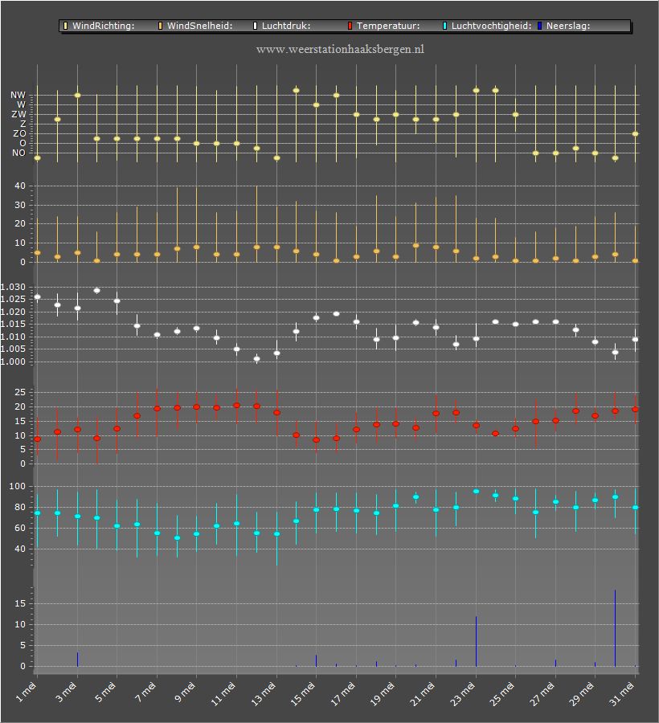
Task: Click the 7 mei date label
Action: [x=145, y=692]
